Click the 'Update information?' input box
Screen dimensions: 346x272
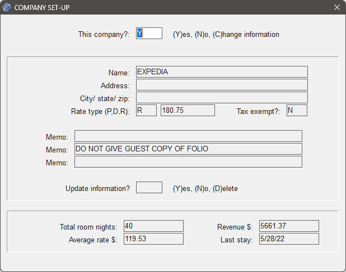pos(149,188)
